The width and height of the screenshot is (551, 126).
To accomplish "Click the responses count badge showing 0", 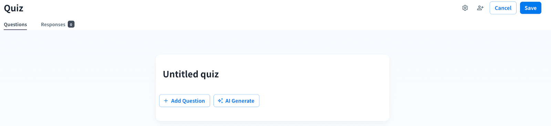I will [x=71, y=24].
